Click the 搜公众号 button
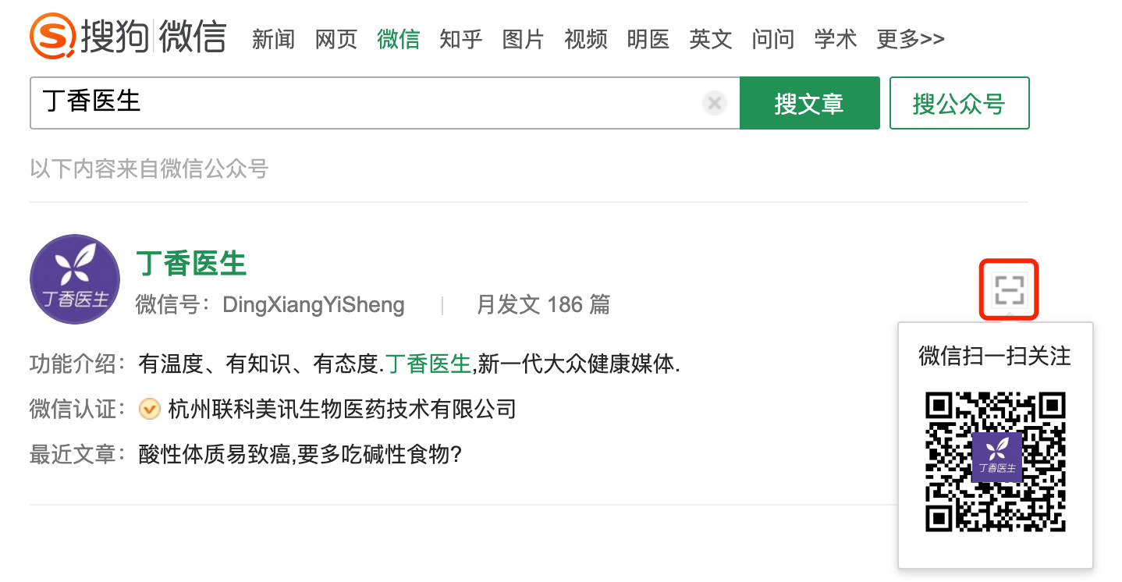The image size is (1122, 582). pos(959,102)
